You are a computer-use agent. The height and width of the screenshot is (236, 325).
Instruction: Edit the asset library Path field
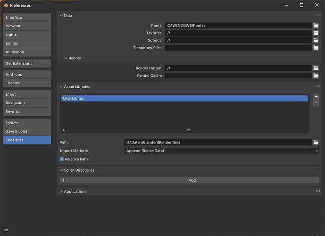[218, 142]
